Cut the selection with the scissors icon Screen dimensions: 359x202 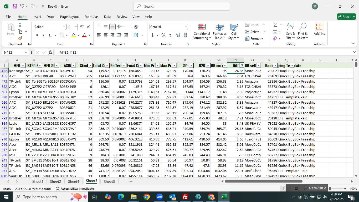20,25
